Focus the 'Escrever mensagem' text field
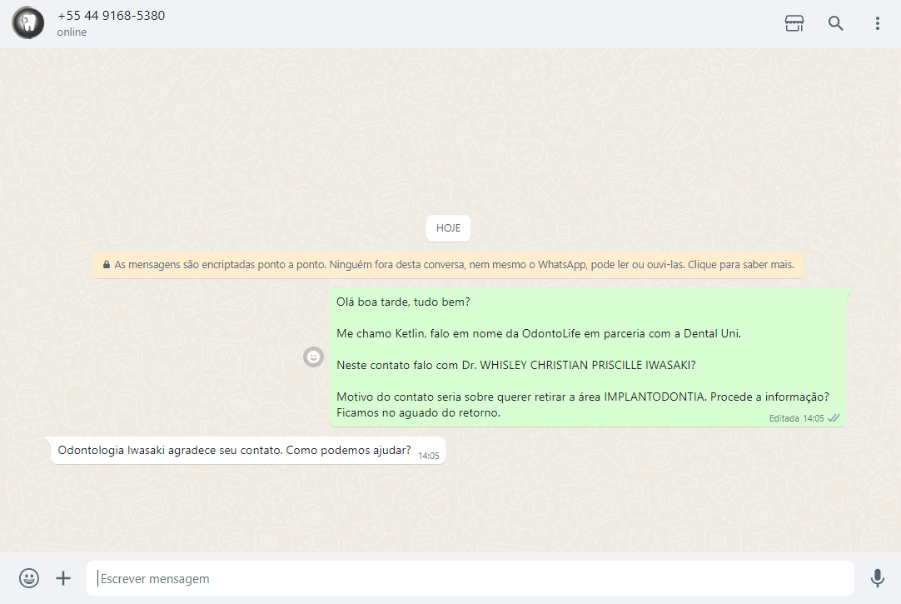The image size is (901, 604). click(x=470, y=578)
